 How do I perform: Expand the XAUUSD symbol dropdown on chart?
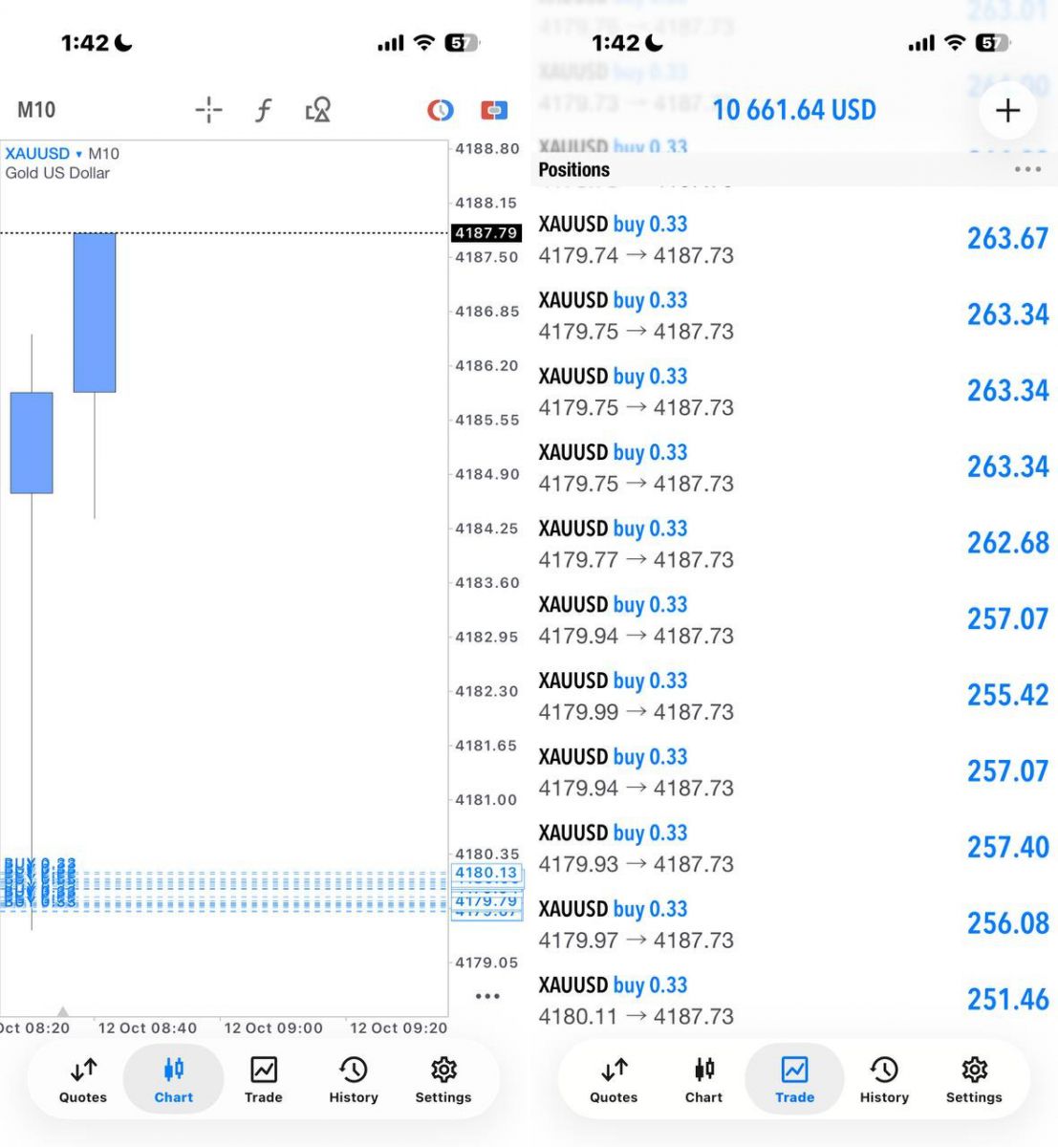[x=44, y=153]
